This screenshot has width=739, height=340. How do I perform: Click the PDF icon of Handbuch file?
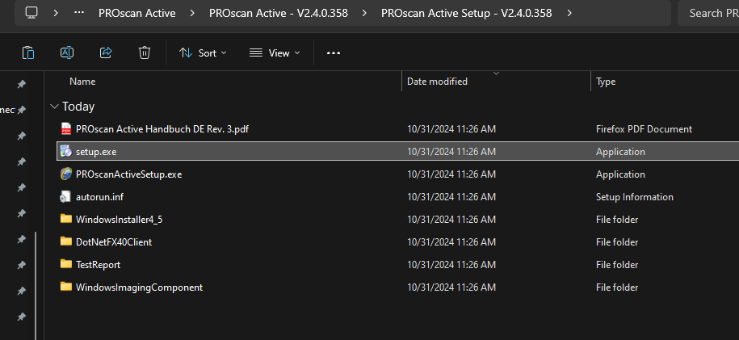(x=66, y=128)
